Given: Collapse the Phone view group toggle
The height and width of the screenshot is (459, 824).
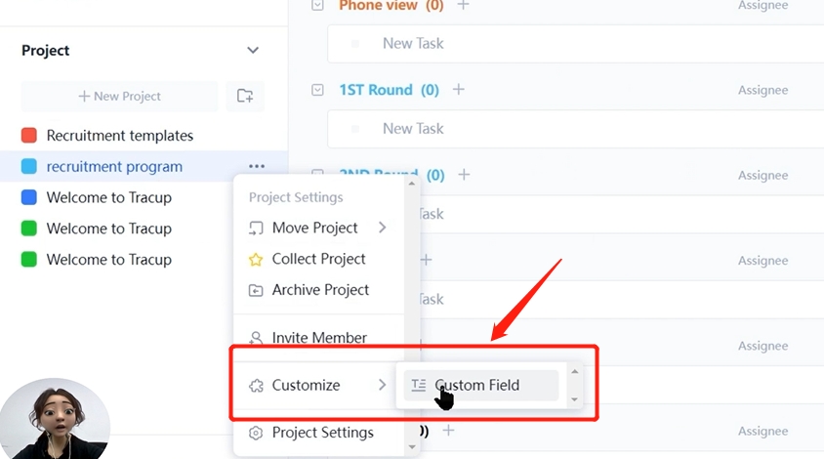Looking at the screenshot, I should pos(317,5).
